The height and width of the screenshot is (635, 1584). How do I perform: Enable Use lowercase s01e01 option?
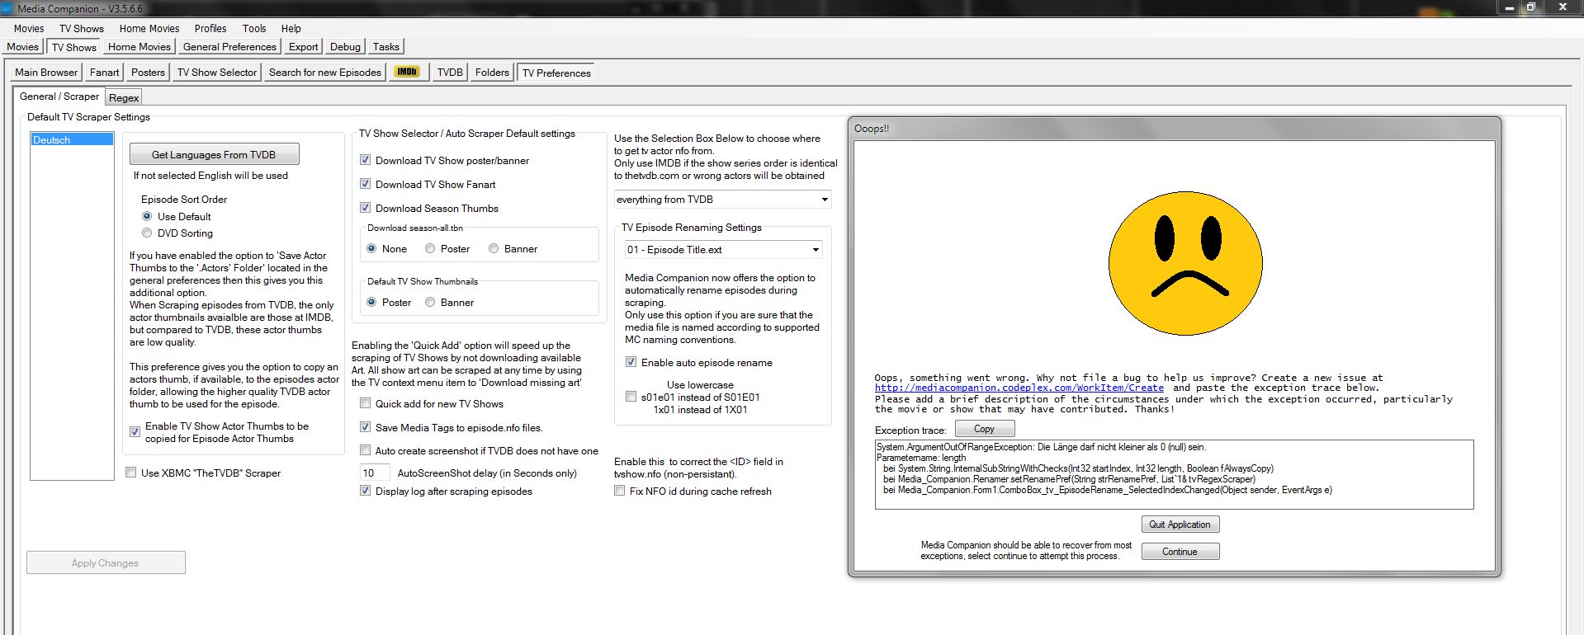631,397
